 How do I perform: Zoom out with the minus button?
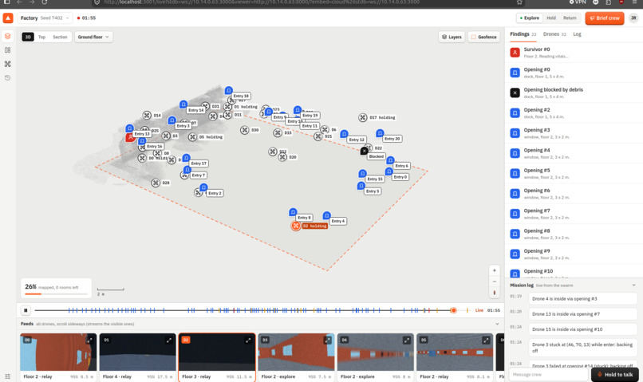[494, 282]
